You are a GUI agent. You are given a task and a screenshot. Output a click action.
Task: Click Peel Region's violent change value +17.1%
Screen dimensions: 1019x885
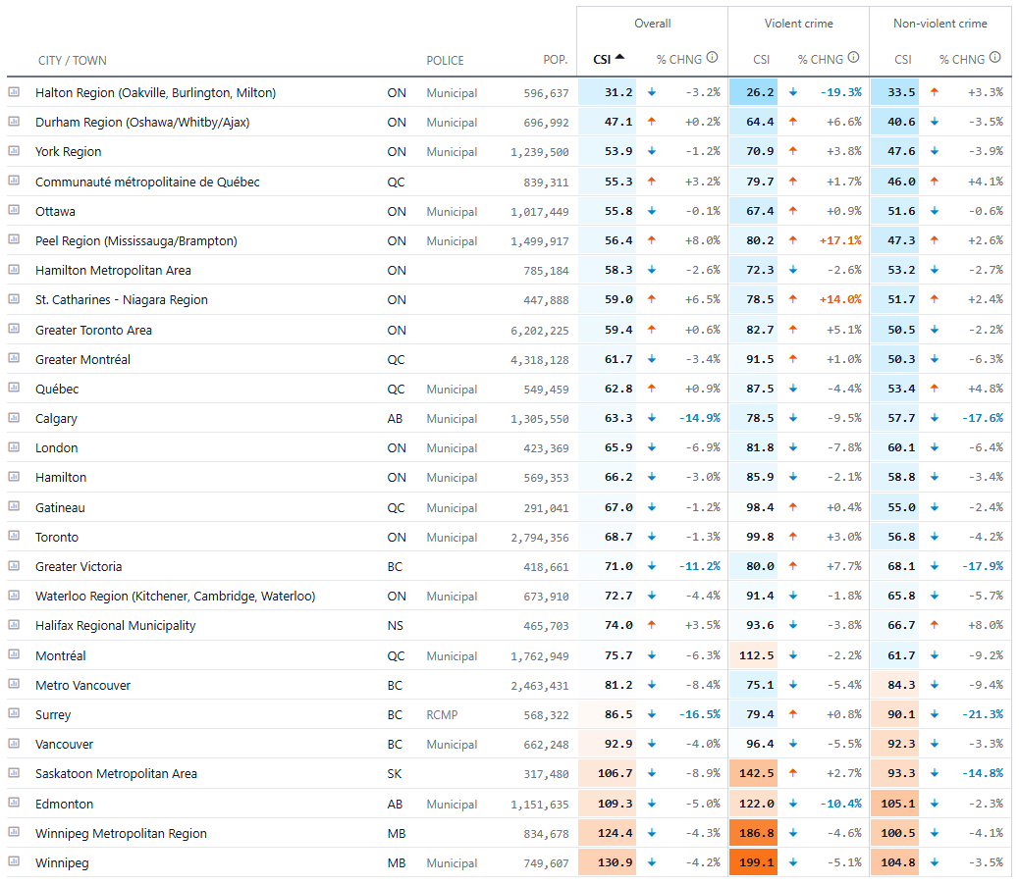click(840, 240)
